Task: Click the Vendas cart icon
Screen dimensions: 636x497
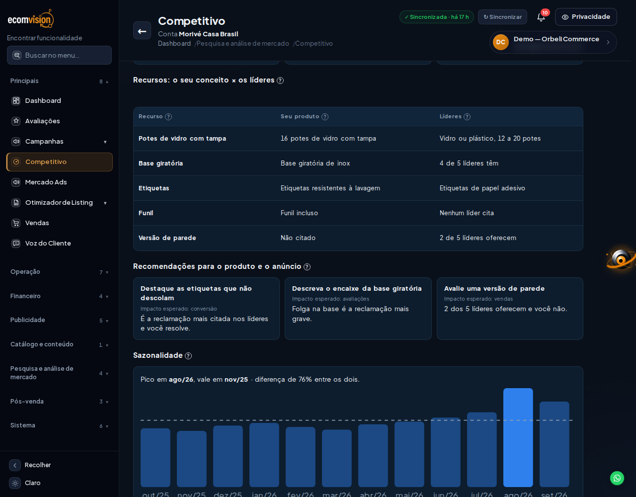Action: pyautogui.click(x=16, y=223)
